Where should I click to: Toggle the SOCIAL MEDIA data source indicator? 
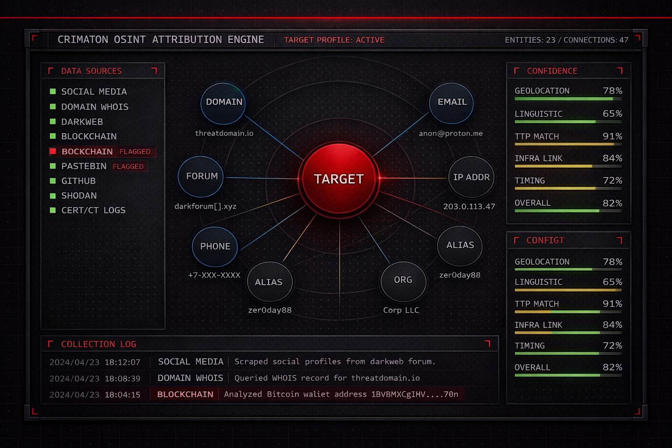[x=53, y=92]
